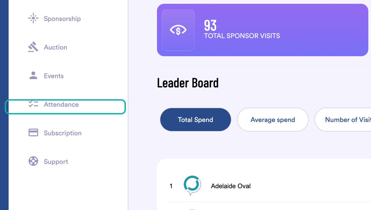Click the dollar-eye sponsor visits icon

(178, 30)
